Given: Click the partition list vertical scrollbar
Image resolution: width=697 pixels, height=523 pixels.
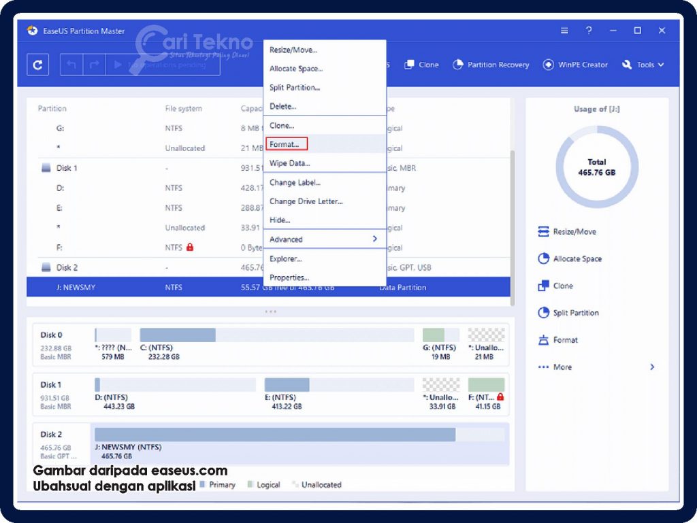Looking at the screenshot, I should 513,224.
